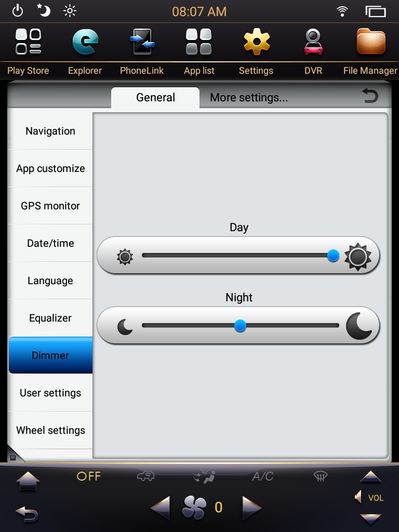399x532 pixels.
Task: Decrease fan speed with left arrow
Action: pyautogui.click(x=160, y=508)
